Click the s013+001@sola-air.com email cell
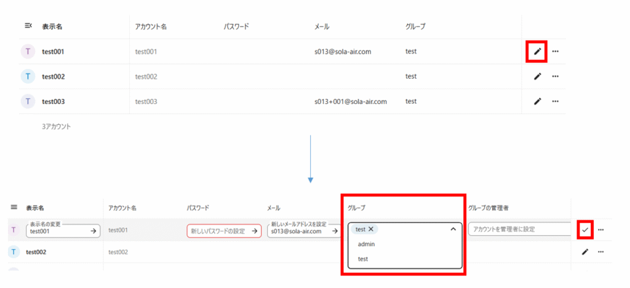Image resolution: width=630 pixels, height=288 pixels. [350, 102]
